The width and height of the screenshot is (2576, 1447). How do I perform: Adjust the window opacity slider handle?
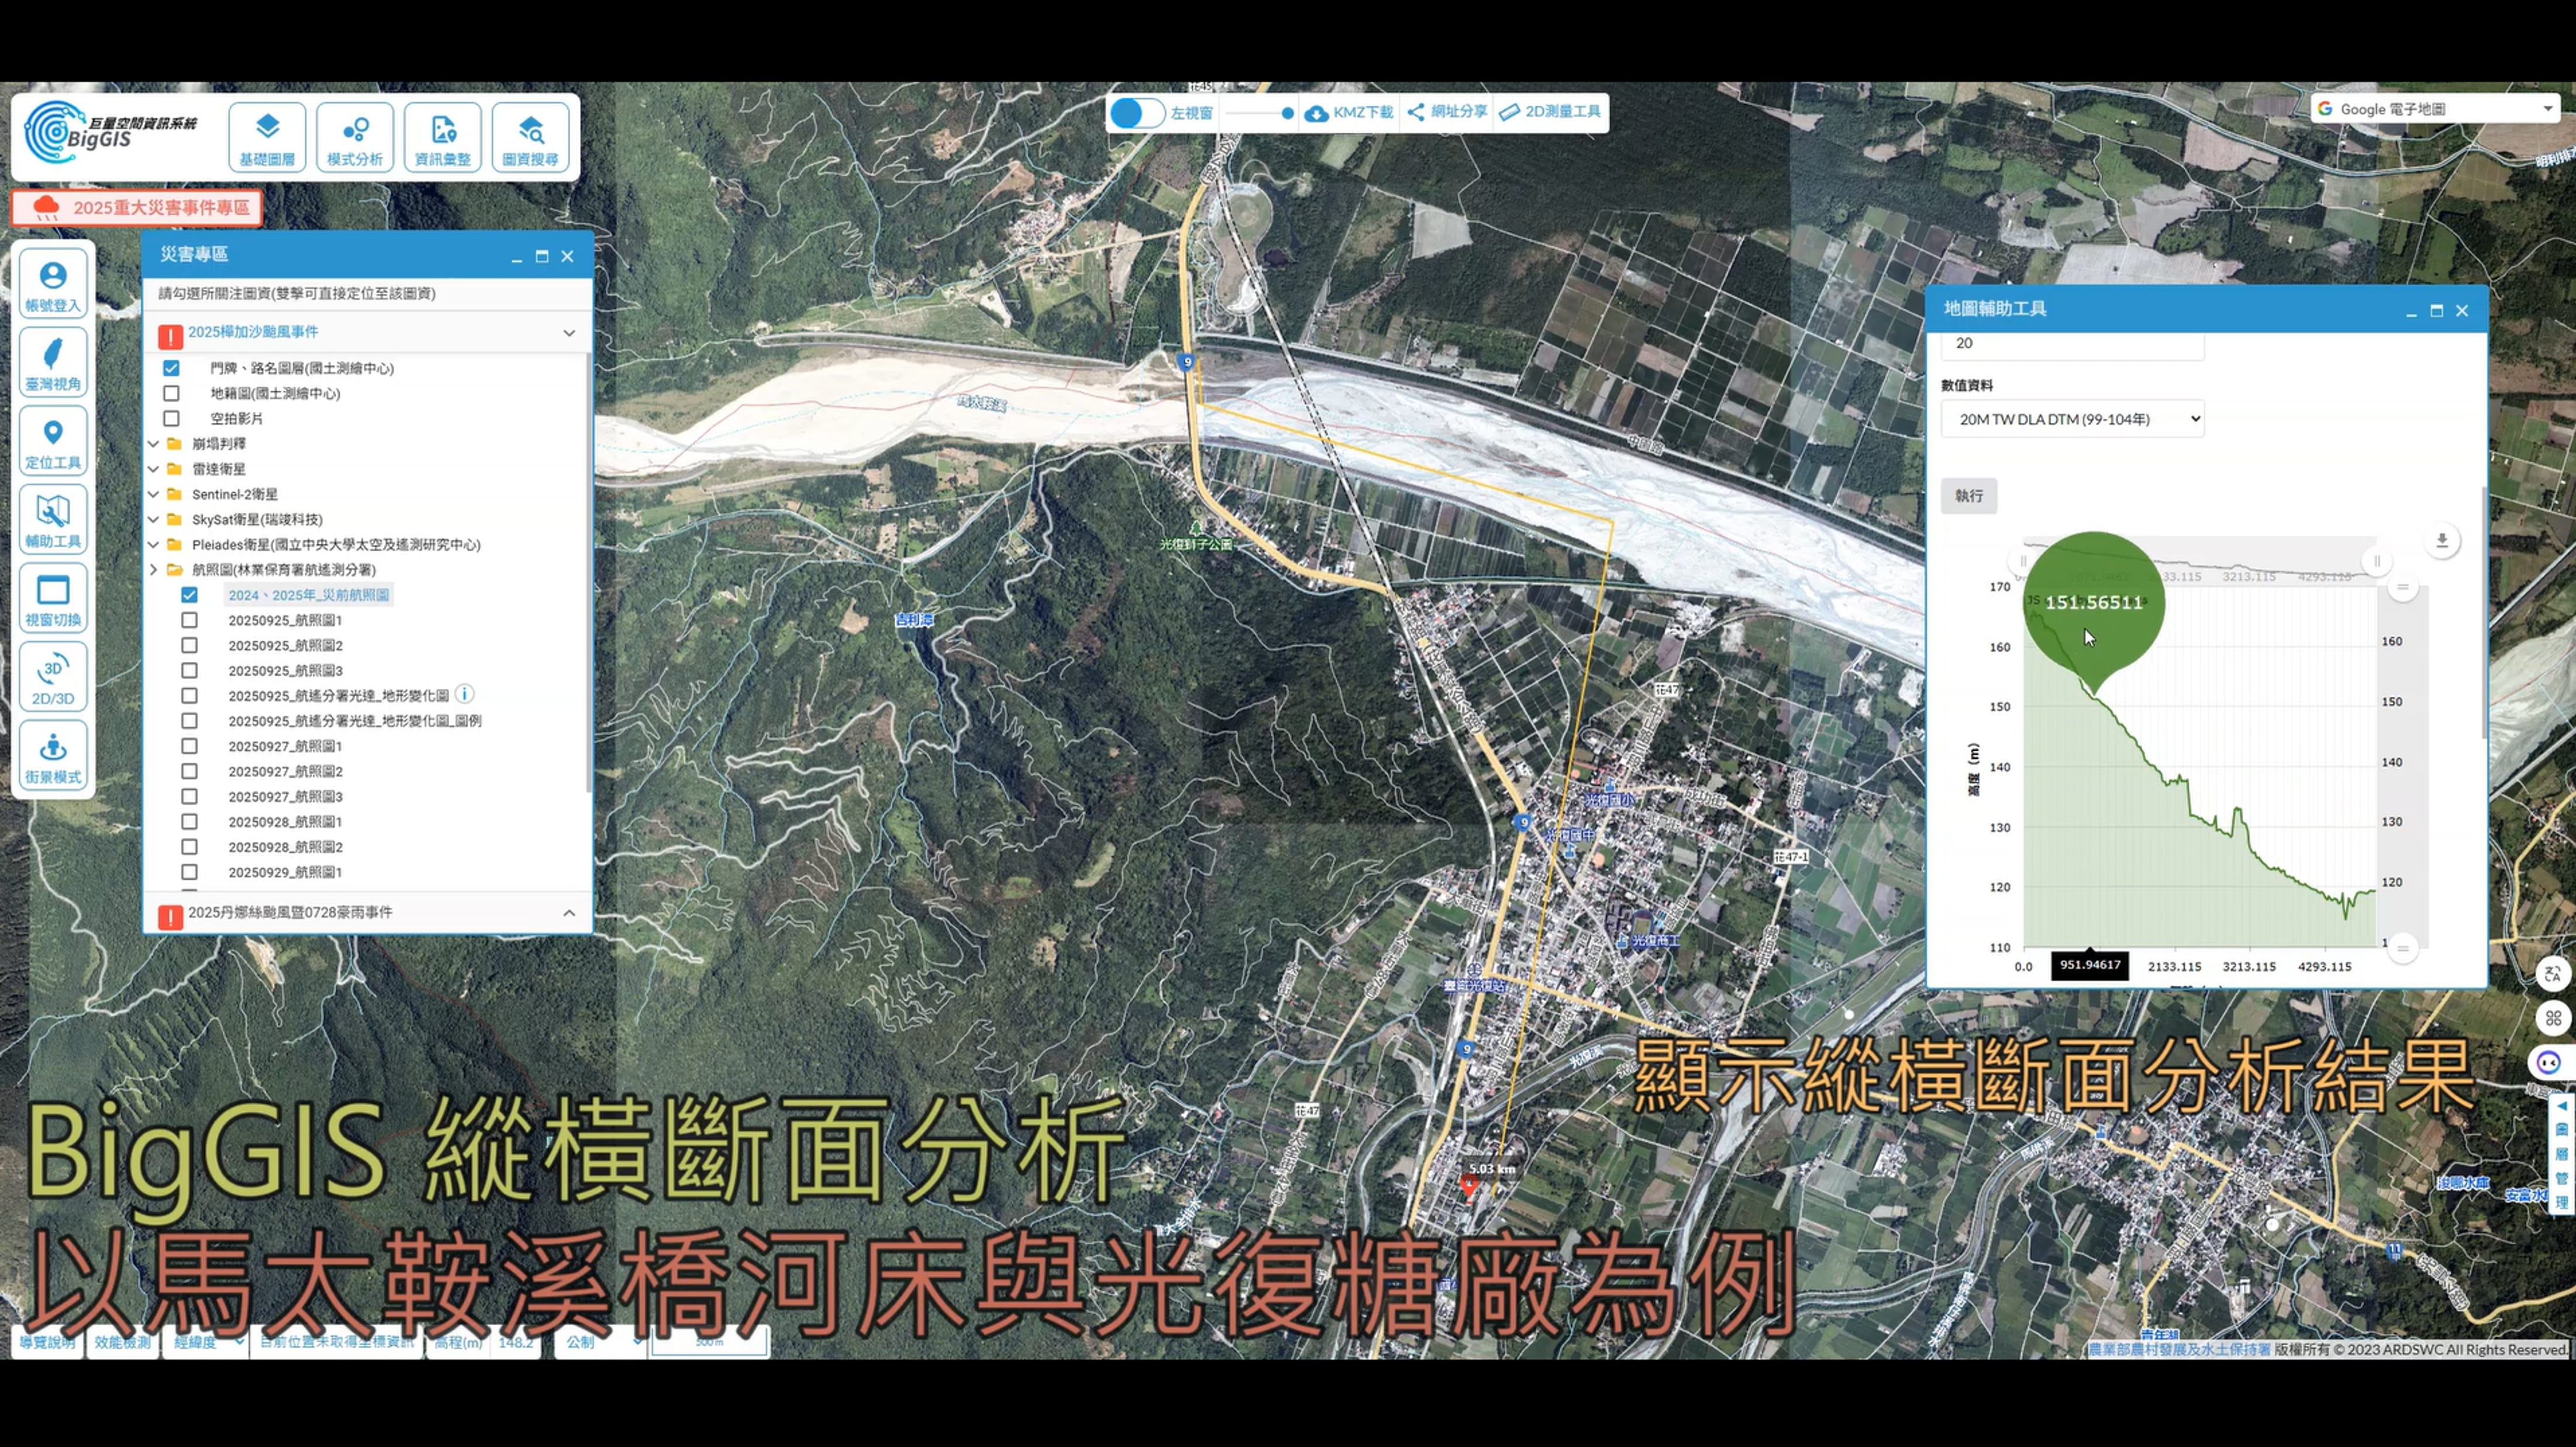coord(1287,113)
